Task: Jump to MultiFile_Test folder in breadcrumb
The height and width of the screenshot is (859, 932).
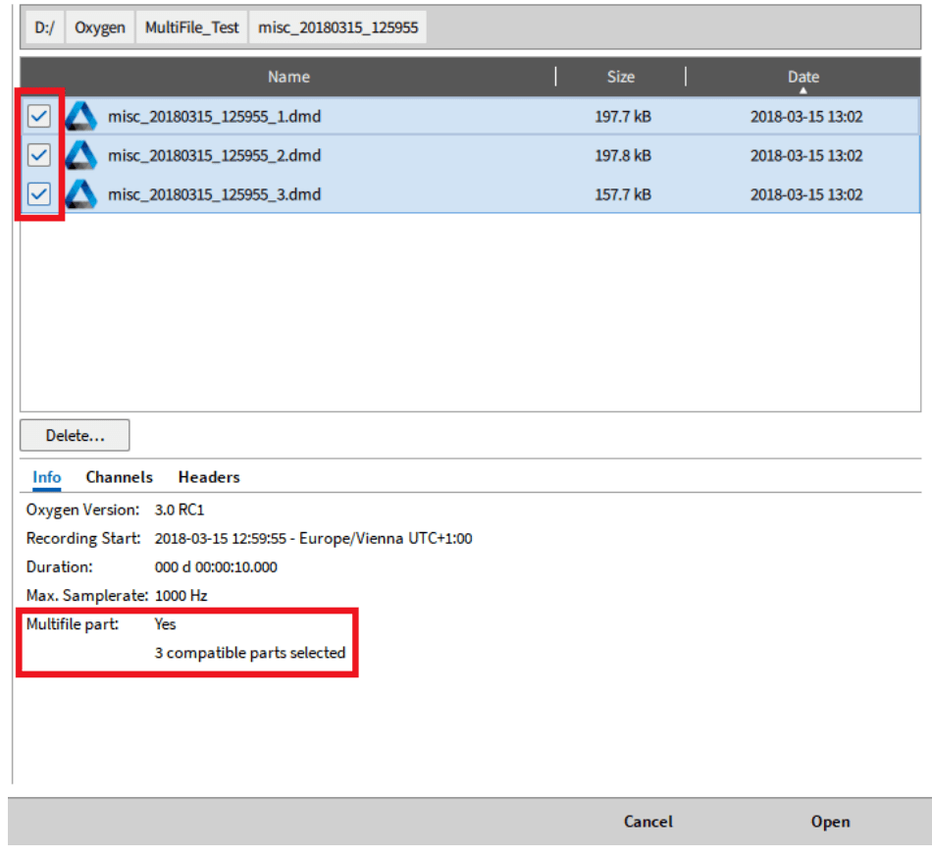Action: point(191,27)
